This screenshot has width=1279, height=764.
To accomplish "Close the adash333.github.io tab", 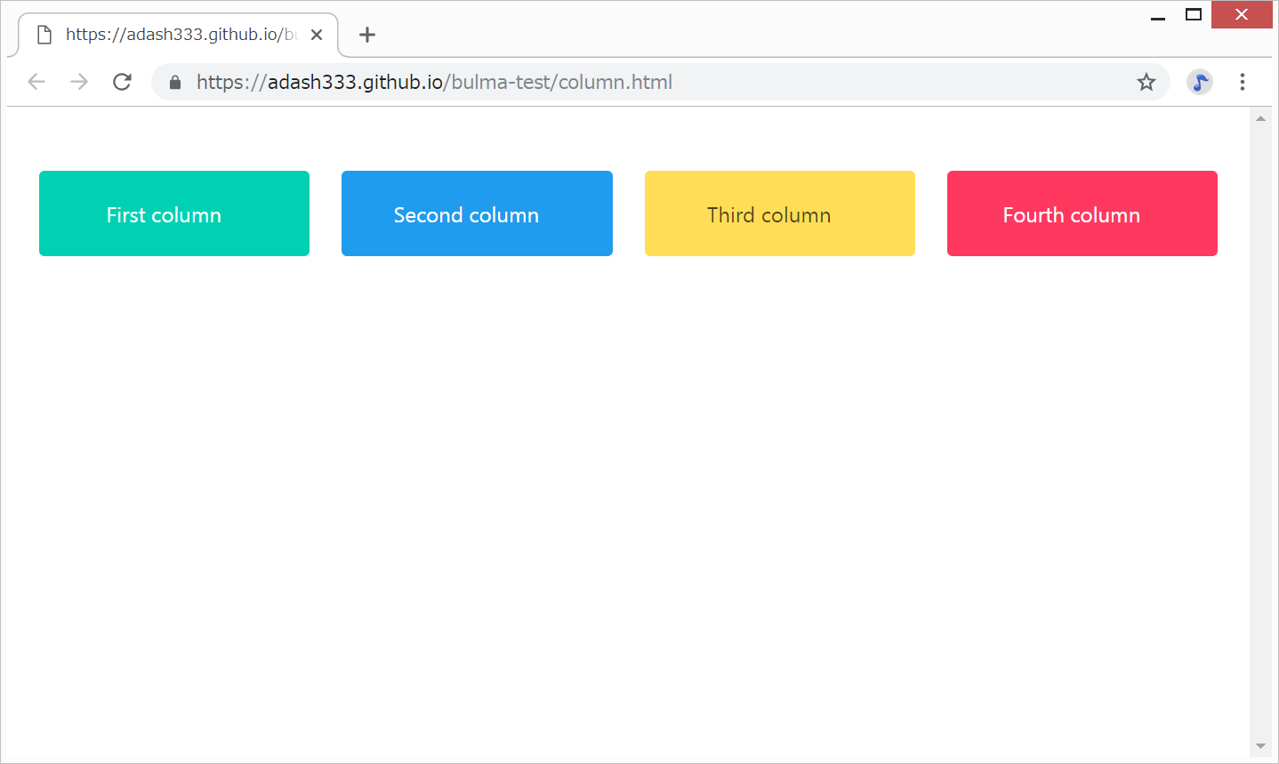I will 317,35.
